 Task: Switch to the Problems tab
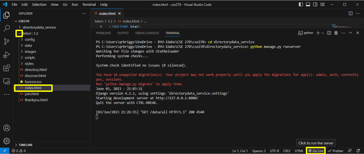[103, 33]
